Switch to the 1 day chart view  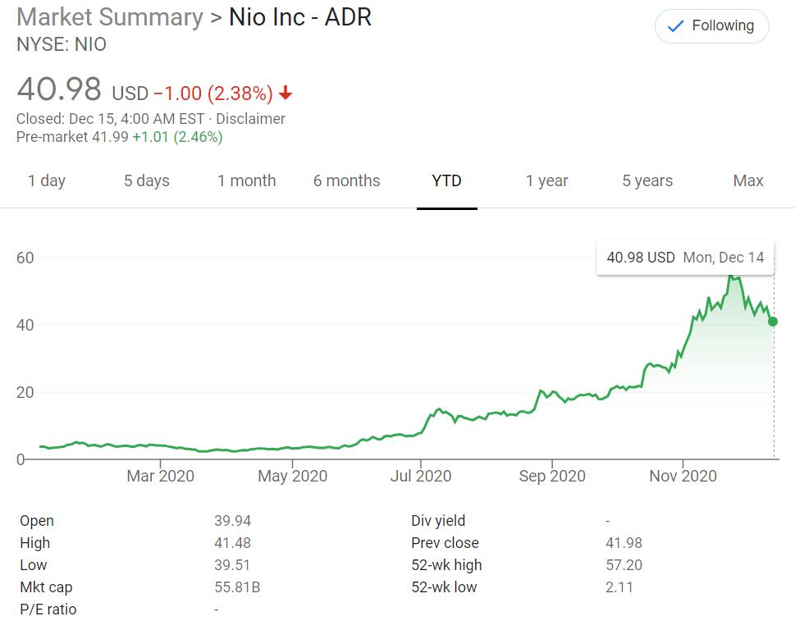48,180
